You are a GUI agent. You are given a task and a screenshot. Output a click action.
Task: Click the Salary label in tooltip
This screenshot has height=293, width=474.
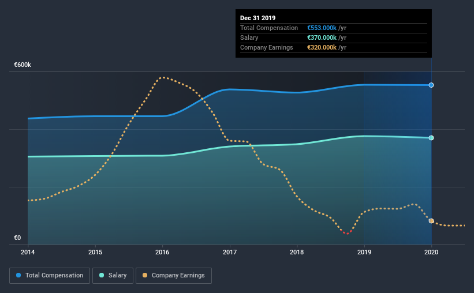click(x=249, y=37)
